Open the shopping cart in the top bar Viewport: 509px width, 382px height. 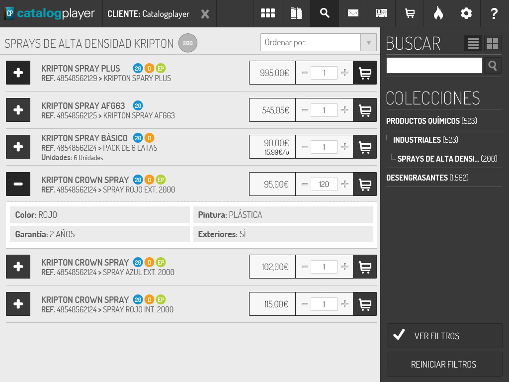click(x=410, y=13)
